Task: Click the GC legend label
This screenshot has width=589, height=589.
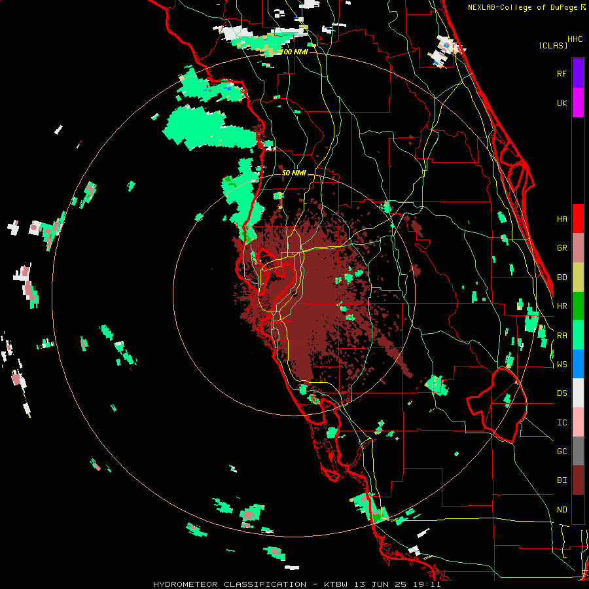Action: [x=562, y=451]
